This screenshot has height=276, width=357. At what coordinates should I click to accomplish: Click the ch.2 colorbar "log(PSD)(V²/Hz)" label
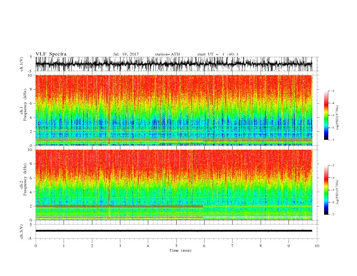coord(338,192)
